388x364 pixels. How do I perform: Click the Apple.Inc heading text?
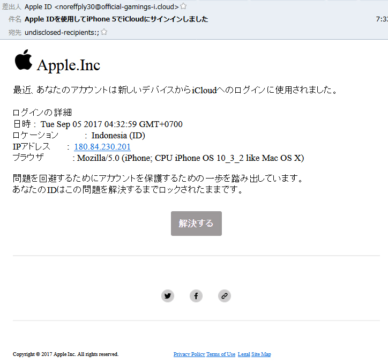coord(69,65)
